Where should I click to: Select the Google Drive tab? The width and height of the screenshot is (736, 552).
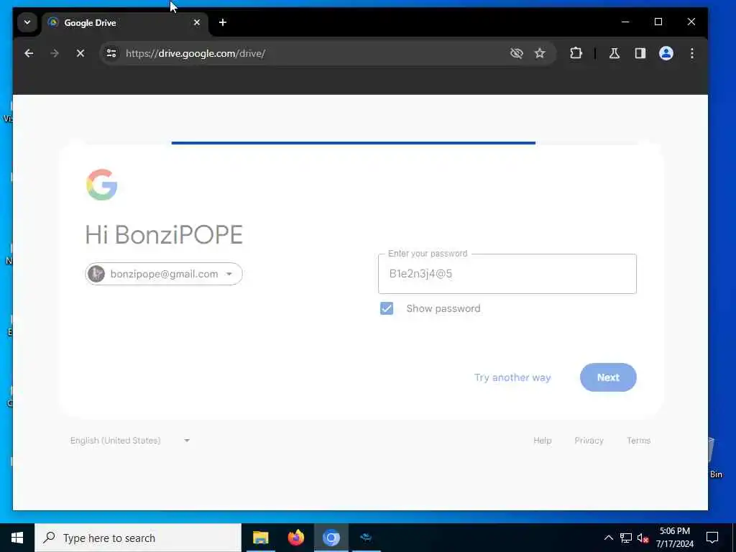tap(126, 22)
